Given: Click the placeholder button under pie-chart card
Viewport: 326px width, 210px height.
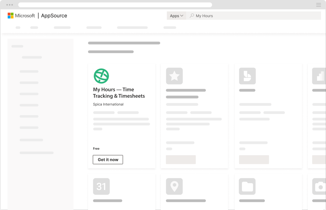Looking at the screenshot, I should click(x=254, y=159).
